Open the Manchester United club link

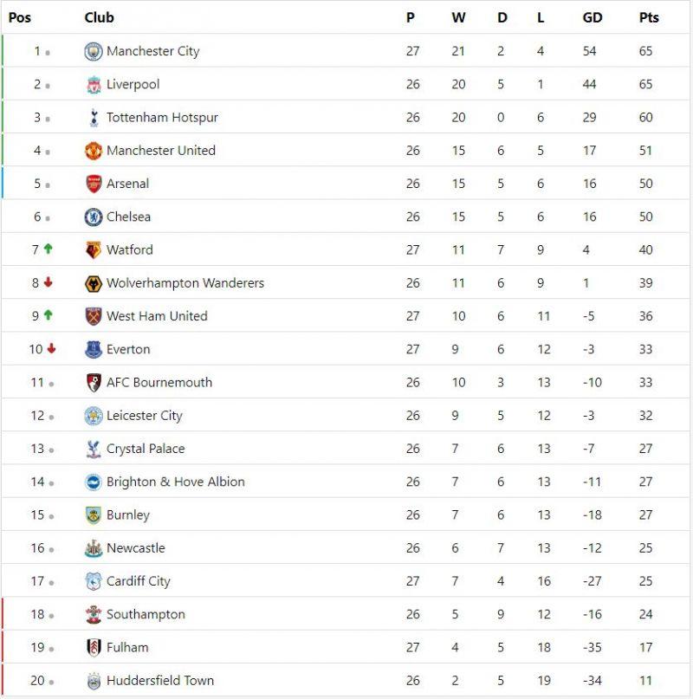[160, 151]
